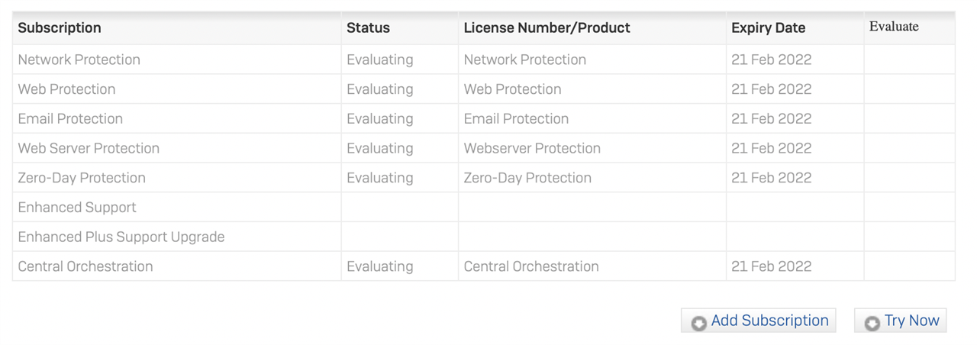Click the Webserver Protection product cell
Screen dimensions: 977x345
[532, 148]
